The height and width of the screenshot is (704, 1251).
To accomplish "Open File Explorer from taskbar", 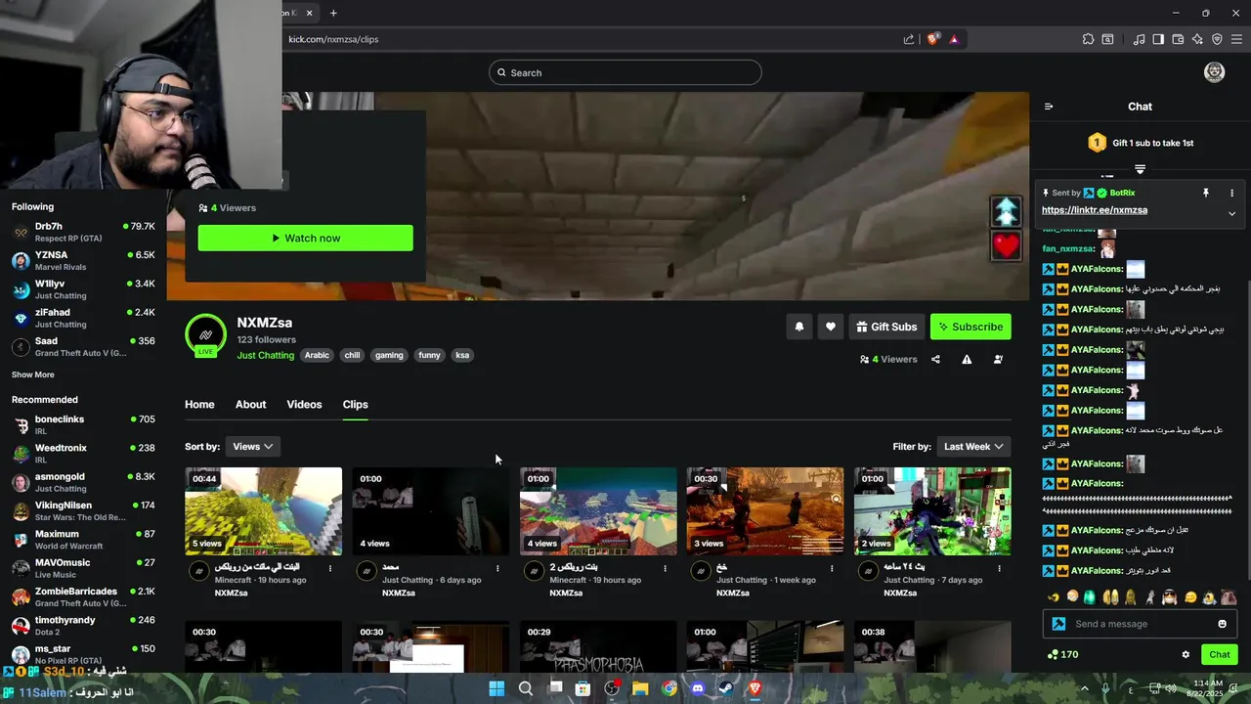I will click(x=640, y=688).
